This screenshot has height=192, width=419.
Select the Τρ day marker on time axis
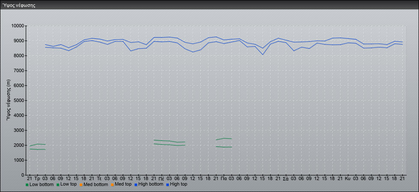point(37,178)
